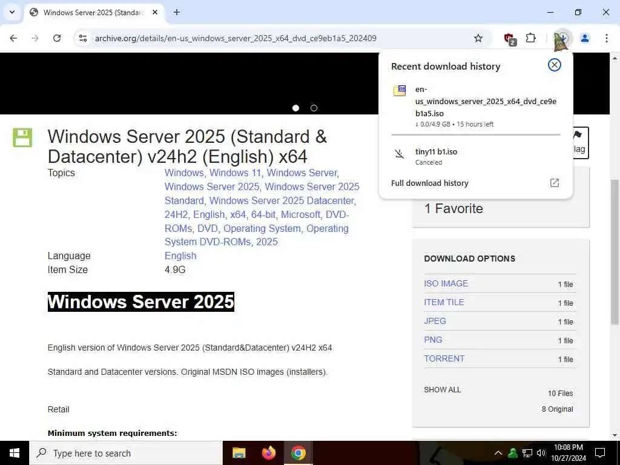Open a new browser tab

pyautogui.click(x=177, y=12)
